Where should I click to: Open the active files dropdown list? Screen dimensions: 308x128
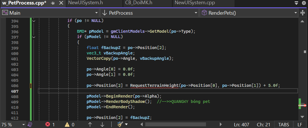point(296,3)
